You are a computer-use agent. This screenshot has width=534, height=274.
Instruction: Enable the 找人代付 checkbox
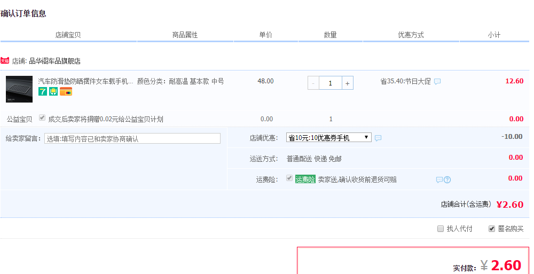[441, 229]
